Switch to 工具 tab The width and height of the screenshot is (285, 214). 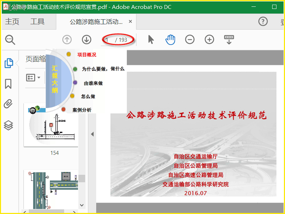(x=37, y=21)
